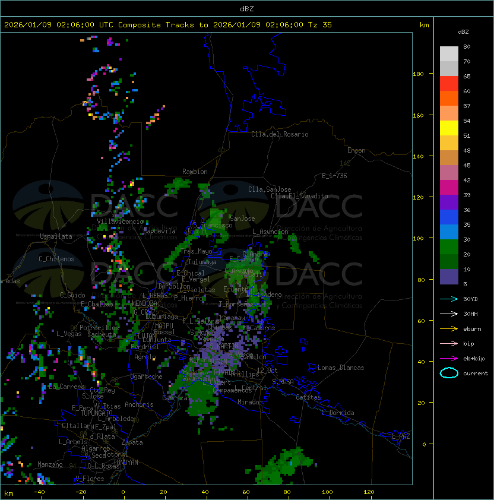Click the 'La_Carrera' map label

66,387
